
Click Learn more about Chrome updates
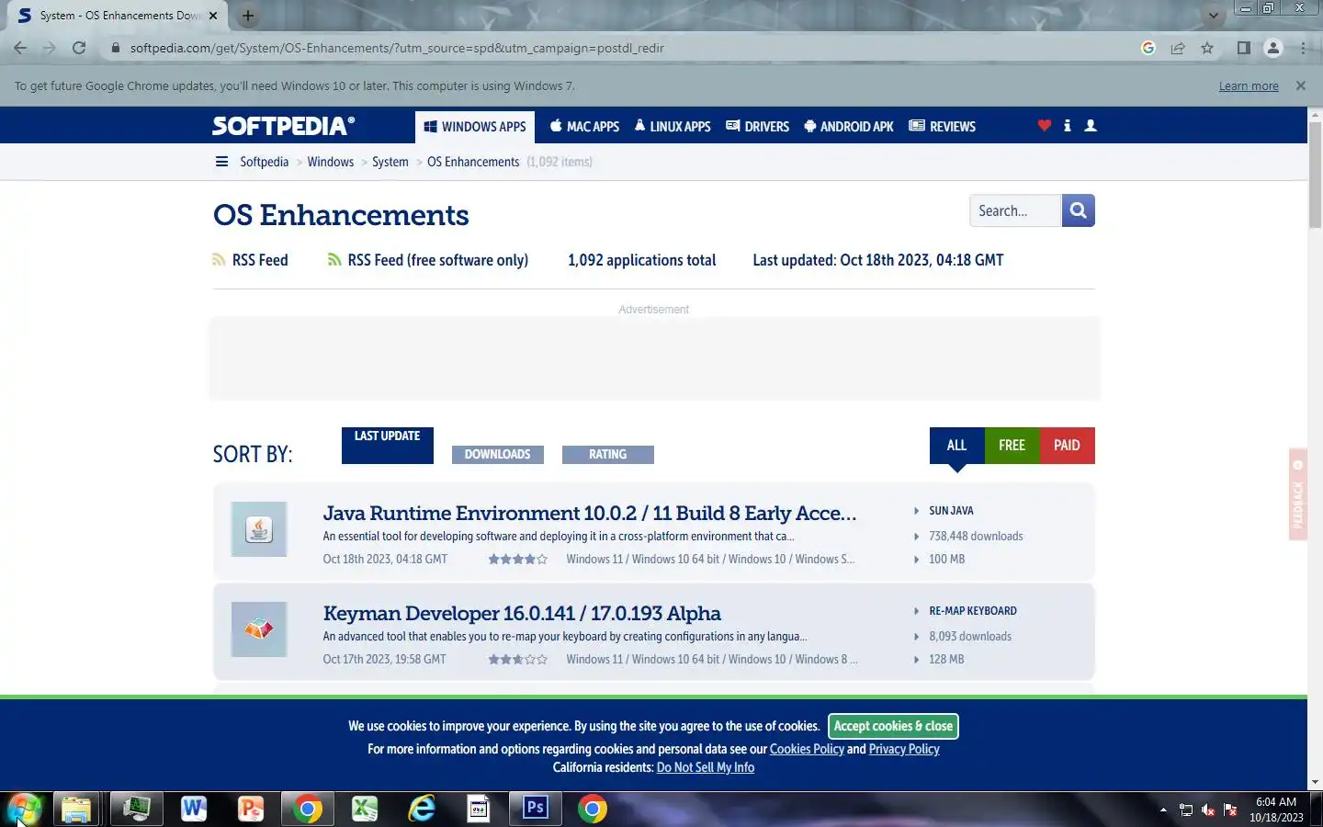pyautogui.click(x=1249, y=85)
